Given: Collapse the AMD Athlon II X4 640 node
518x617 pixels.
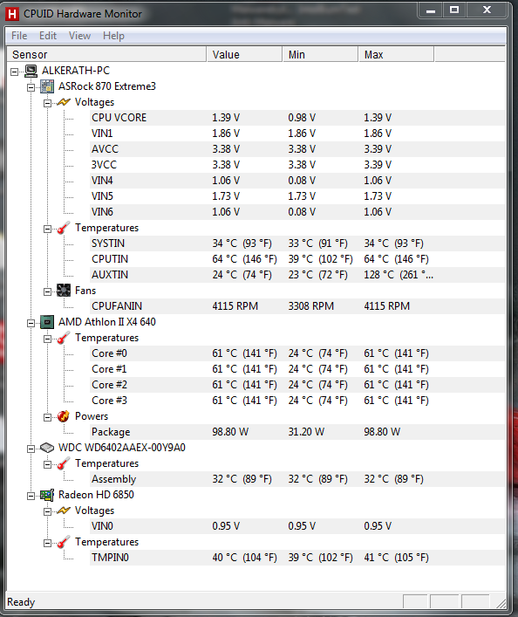Looking at the screenshot, I should click(x=31, y=323).
